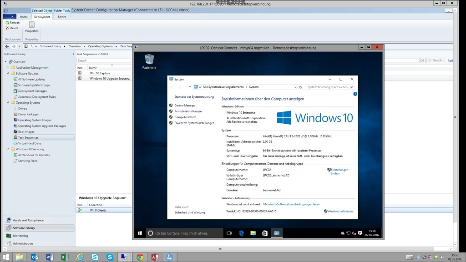The image size is (466, 262).
Task: Open Remoteeinstellungen link
Action: click(188, 111)
